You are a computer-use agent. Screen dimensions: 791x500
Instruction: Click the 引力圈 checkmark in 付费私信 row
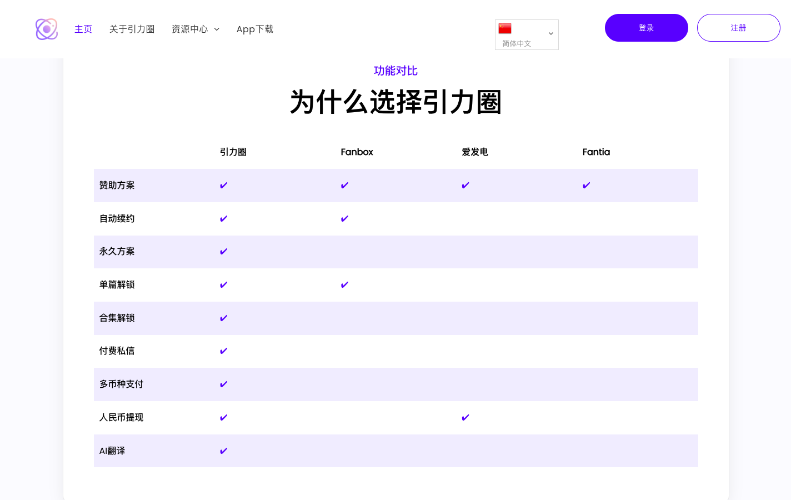[224, 351]
